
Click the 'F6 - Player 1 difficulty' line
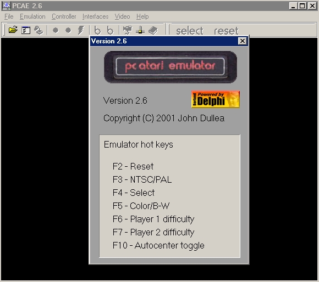point(153,219)
